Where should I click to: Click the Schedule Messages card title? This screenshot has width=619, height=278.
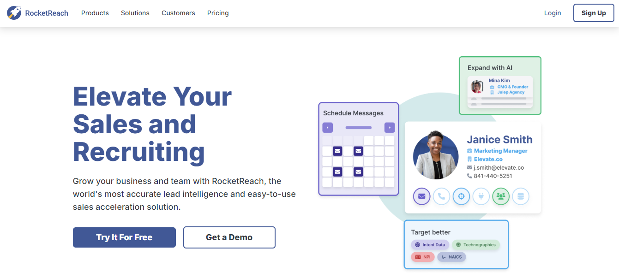(353, 113)
